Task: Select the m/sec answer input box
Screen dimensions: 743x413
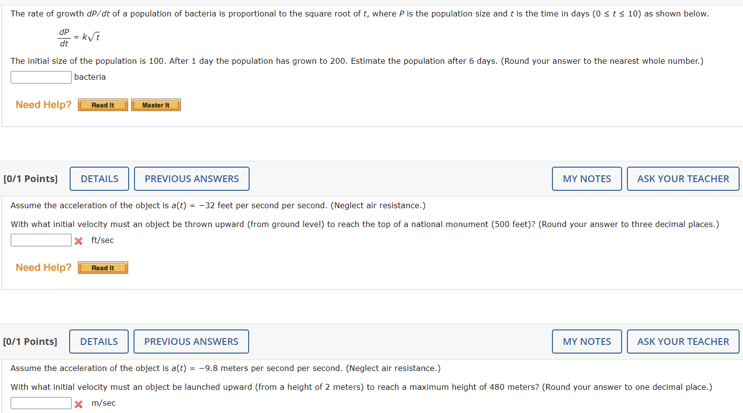Action: 41,403
